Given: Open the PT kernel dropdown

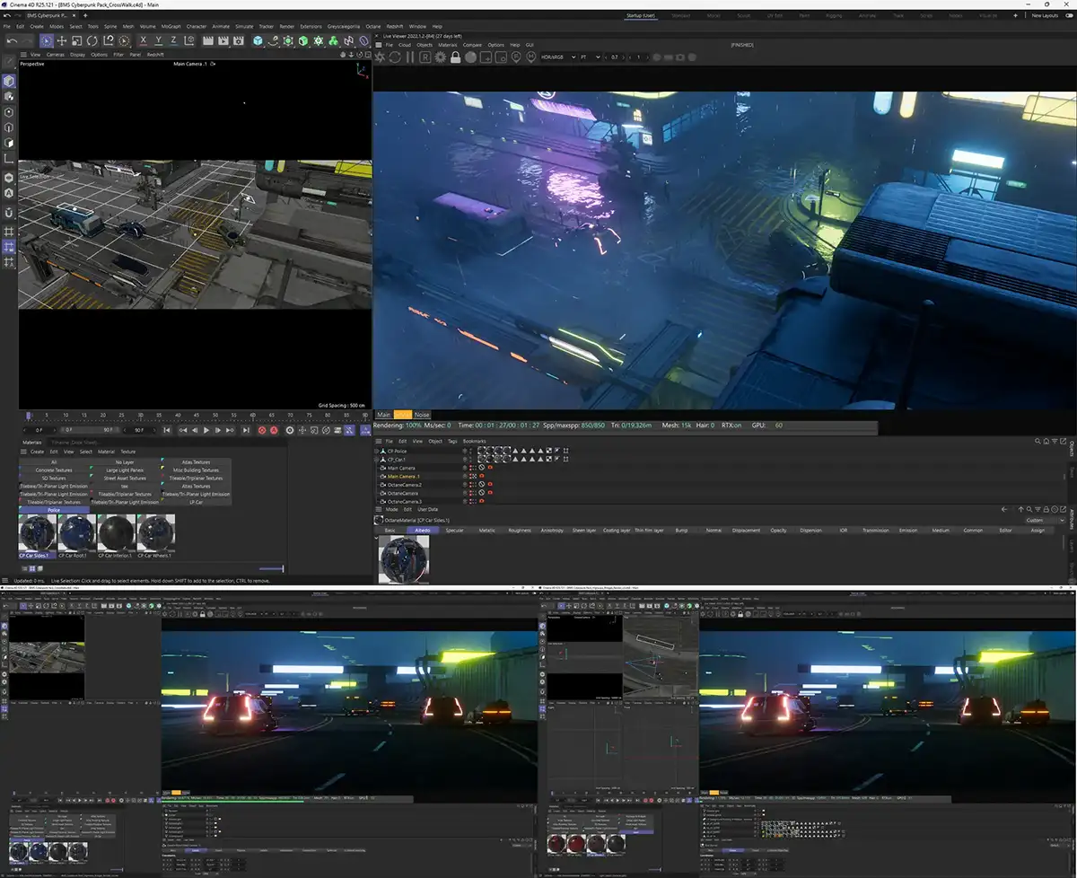Looking at the screenshot, I should (x=589, y=57).
